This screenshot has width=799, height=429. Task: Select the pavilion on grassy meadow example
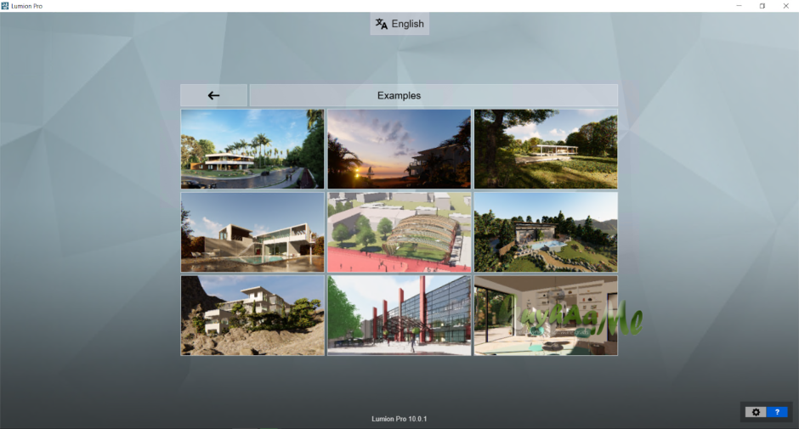click(545, 149)
